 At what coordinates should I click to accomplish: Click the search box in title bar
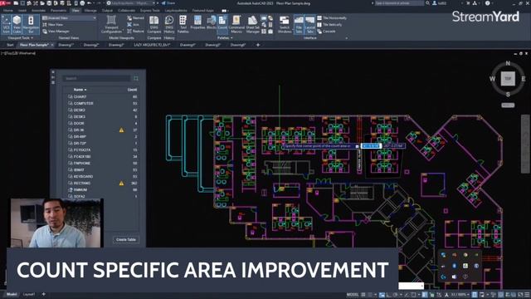(x=399, y=3)
